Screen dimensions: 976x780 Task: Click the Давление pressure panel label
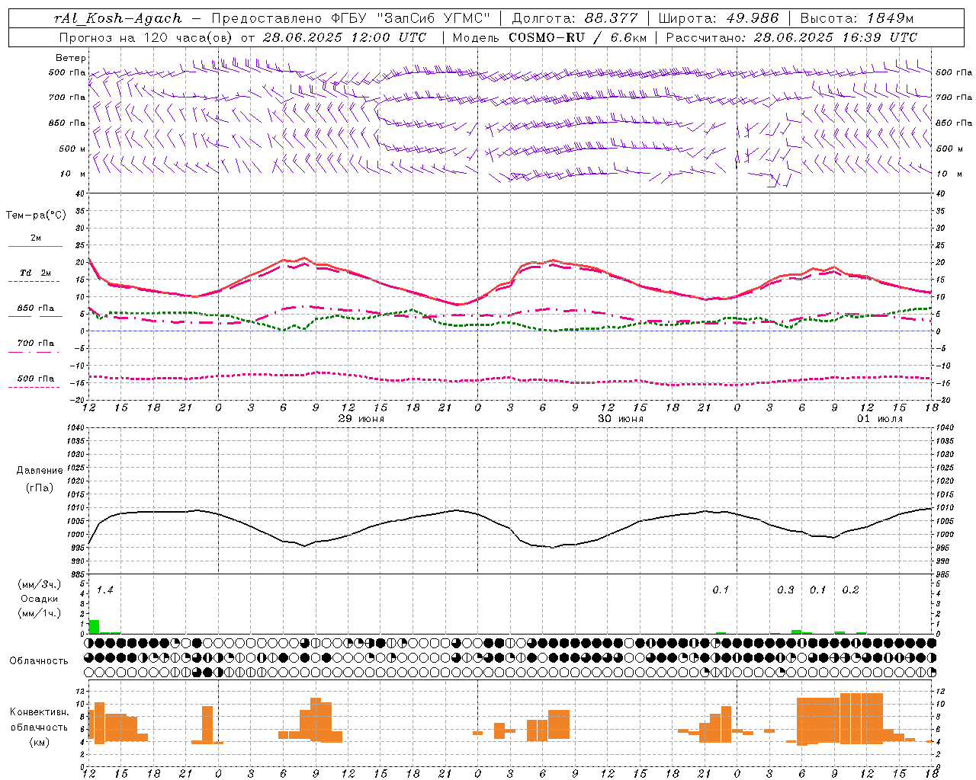coord(39,471)
